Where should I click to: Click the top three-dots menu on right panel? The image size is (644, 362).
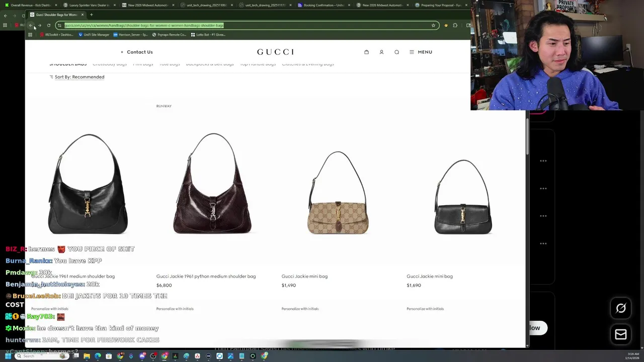543,161
